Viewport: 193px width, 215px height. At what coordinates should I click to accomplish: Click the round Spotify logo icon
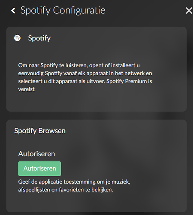coord(17,38)
